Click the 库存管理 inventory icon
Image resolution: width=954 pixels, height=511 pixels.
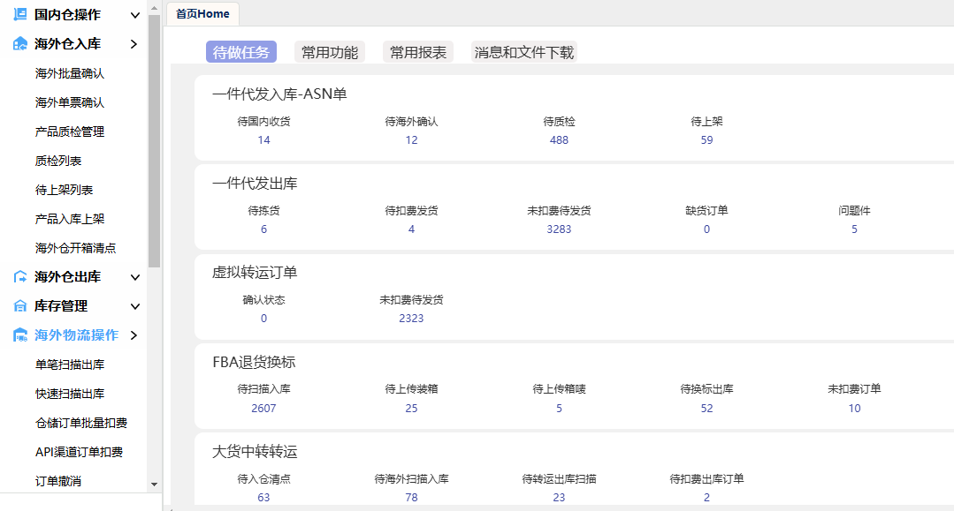click(x=20, y=306)
